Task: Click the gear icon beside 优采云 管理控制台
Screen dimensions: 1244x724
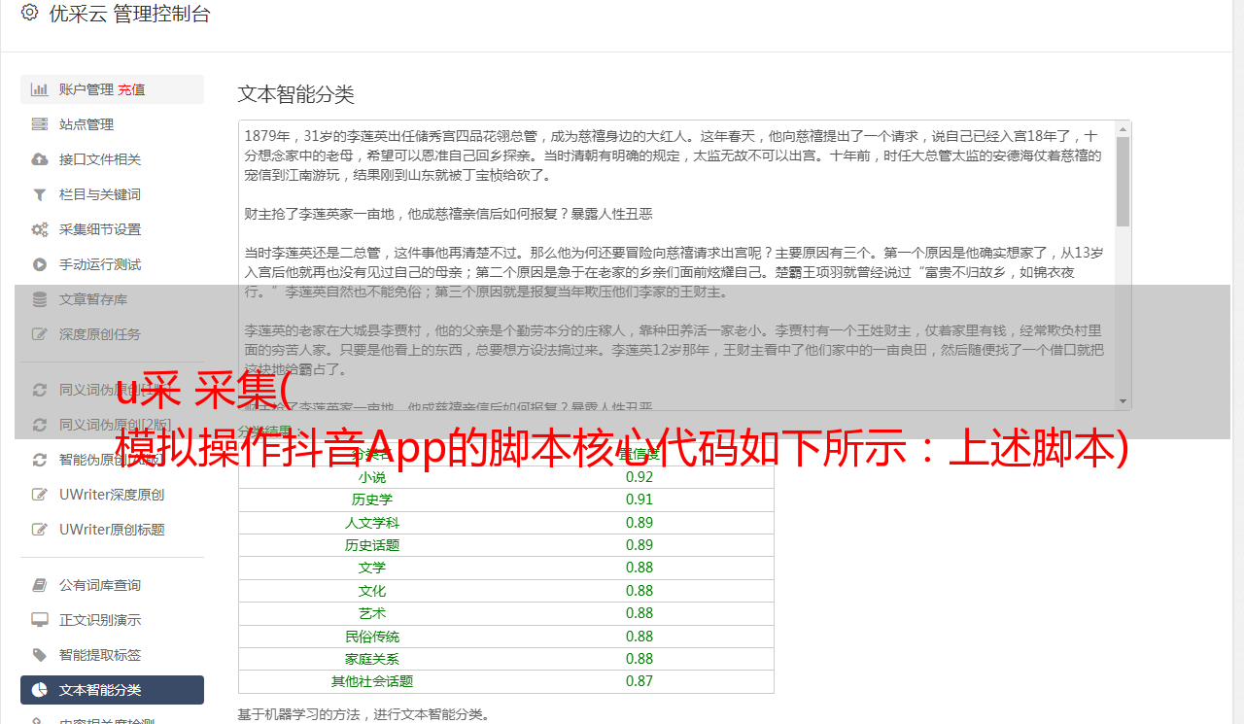Action: coord(29,13)
